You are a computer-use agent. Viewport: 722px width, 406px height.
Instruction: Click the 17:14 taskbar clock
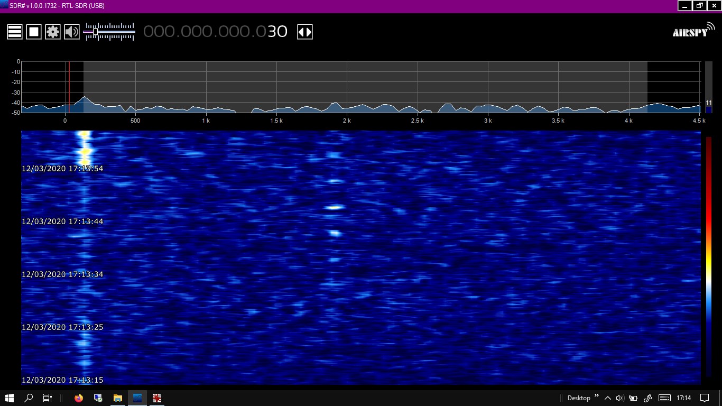[684, 398]
